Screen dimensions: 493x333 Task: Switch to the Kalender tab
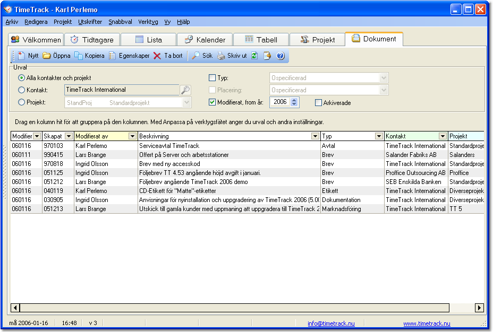(x=205, y=40)
